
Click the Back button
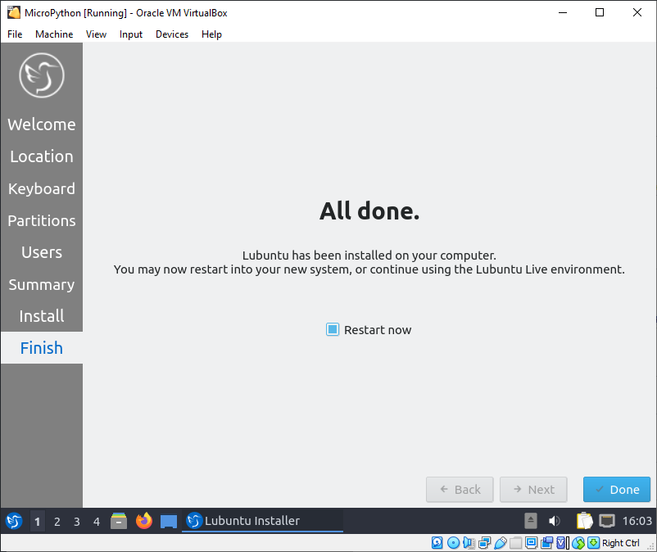(460, 489)
